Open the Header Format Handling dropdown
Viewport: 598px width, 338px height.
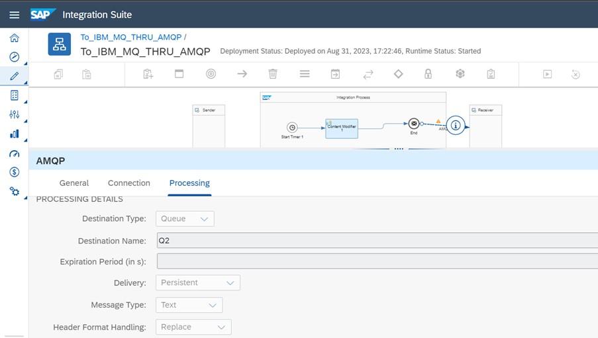(x=193, y=327)
